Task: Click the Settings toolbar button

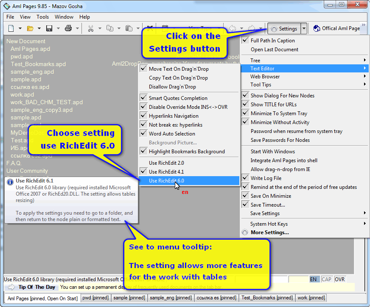Action: pos(284,28)
